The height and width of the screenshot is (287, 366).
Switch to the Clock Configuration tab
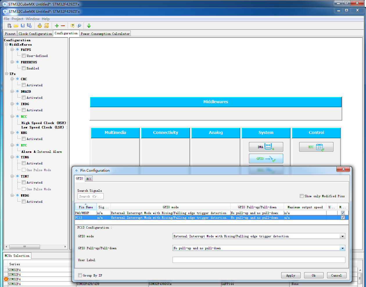pyautogui.click(x=35, y=34)
